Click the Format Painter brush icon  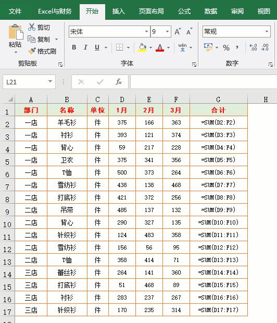pyautogui.click(x=32, y=51)
